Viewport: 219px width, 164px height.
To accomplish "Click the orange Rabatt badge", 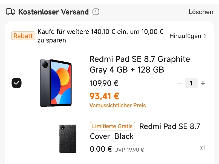I will pos(23,36).
